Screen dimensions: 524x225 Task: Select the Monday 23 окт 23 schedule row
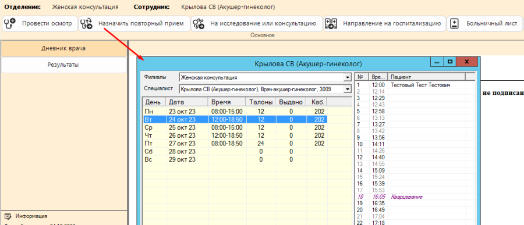coord(235,111)
